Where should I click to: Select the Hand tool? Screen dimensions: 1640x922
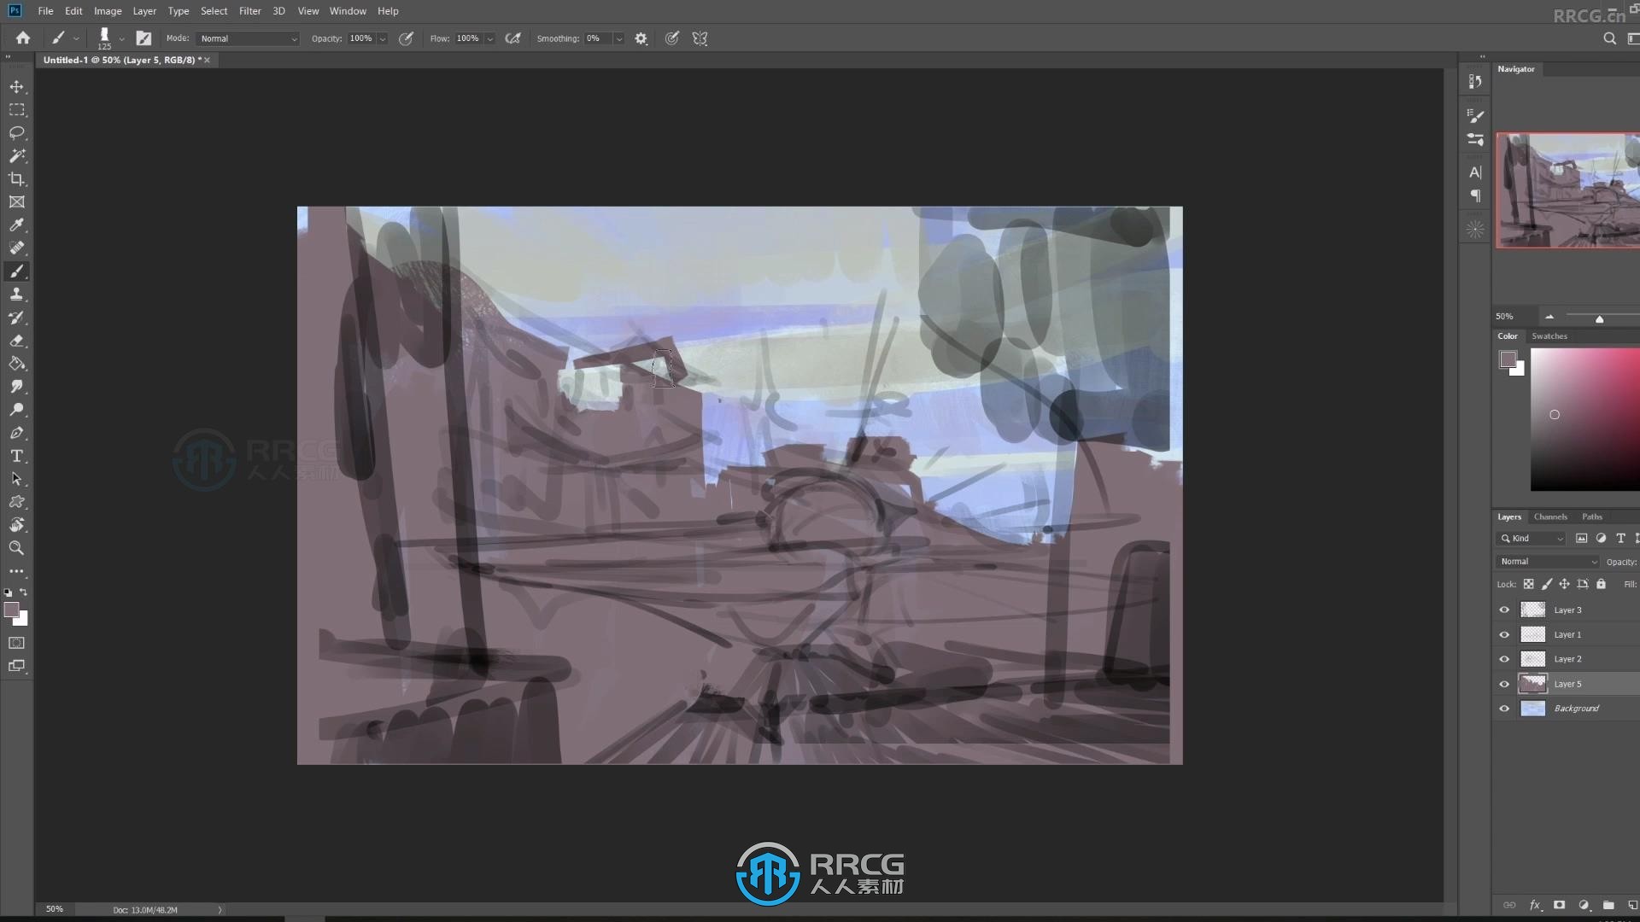click(x=16, y=525)
